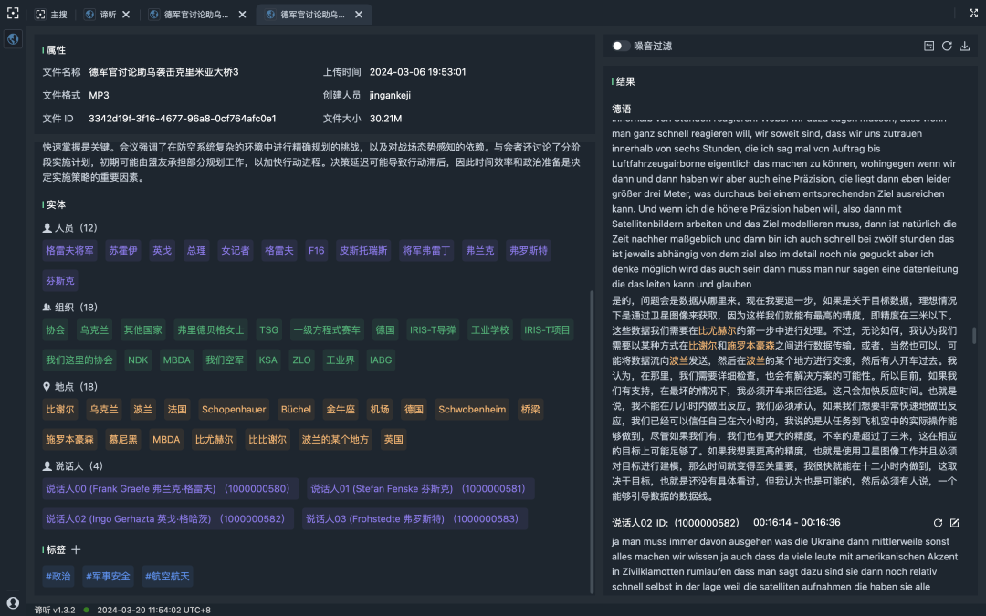This screenshot has height=616, width=986.
Task: Click the plus icon next to 标签
Action: (x=77, y=549)
